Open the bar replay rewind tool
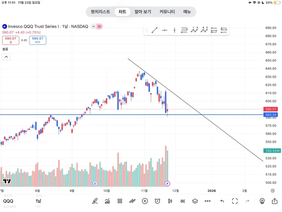 point(182,201)
